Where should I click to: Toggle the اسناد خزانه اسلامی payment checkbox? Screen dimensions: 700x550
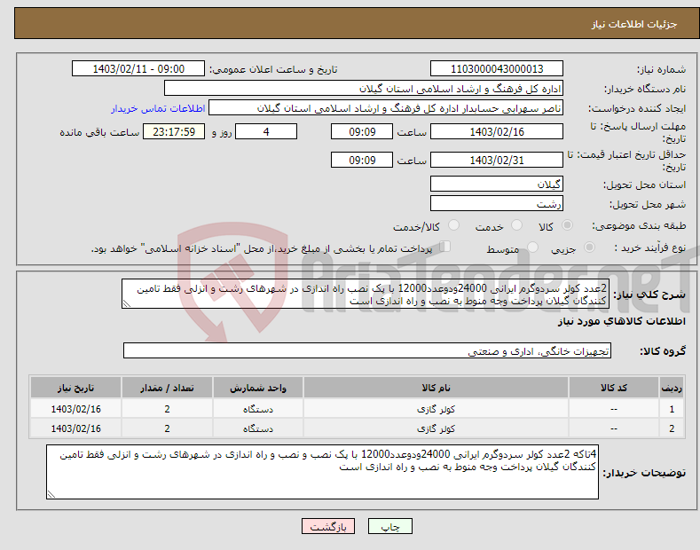coord(445,246)
